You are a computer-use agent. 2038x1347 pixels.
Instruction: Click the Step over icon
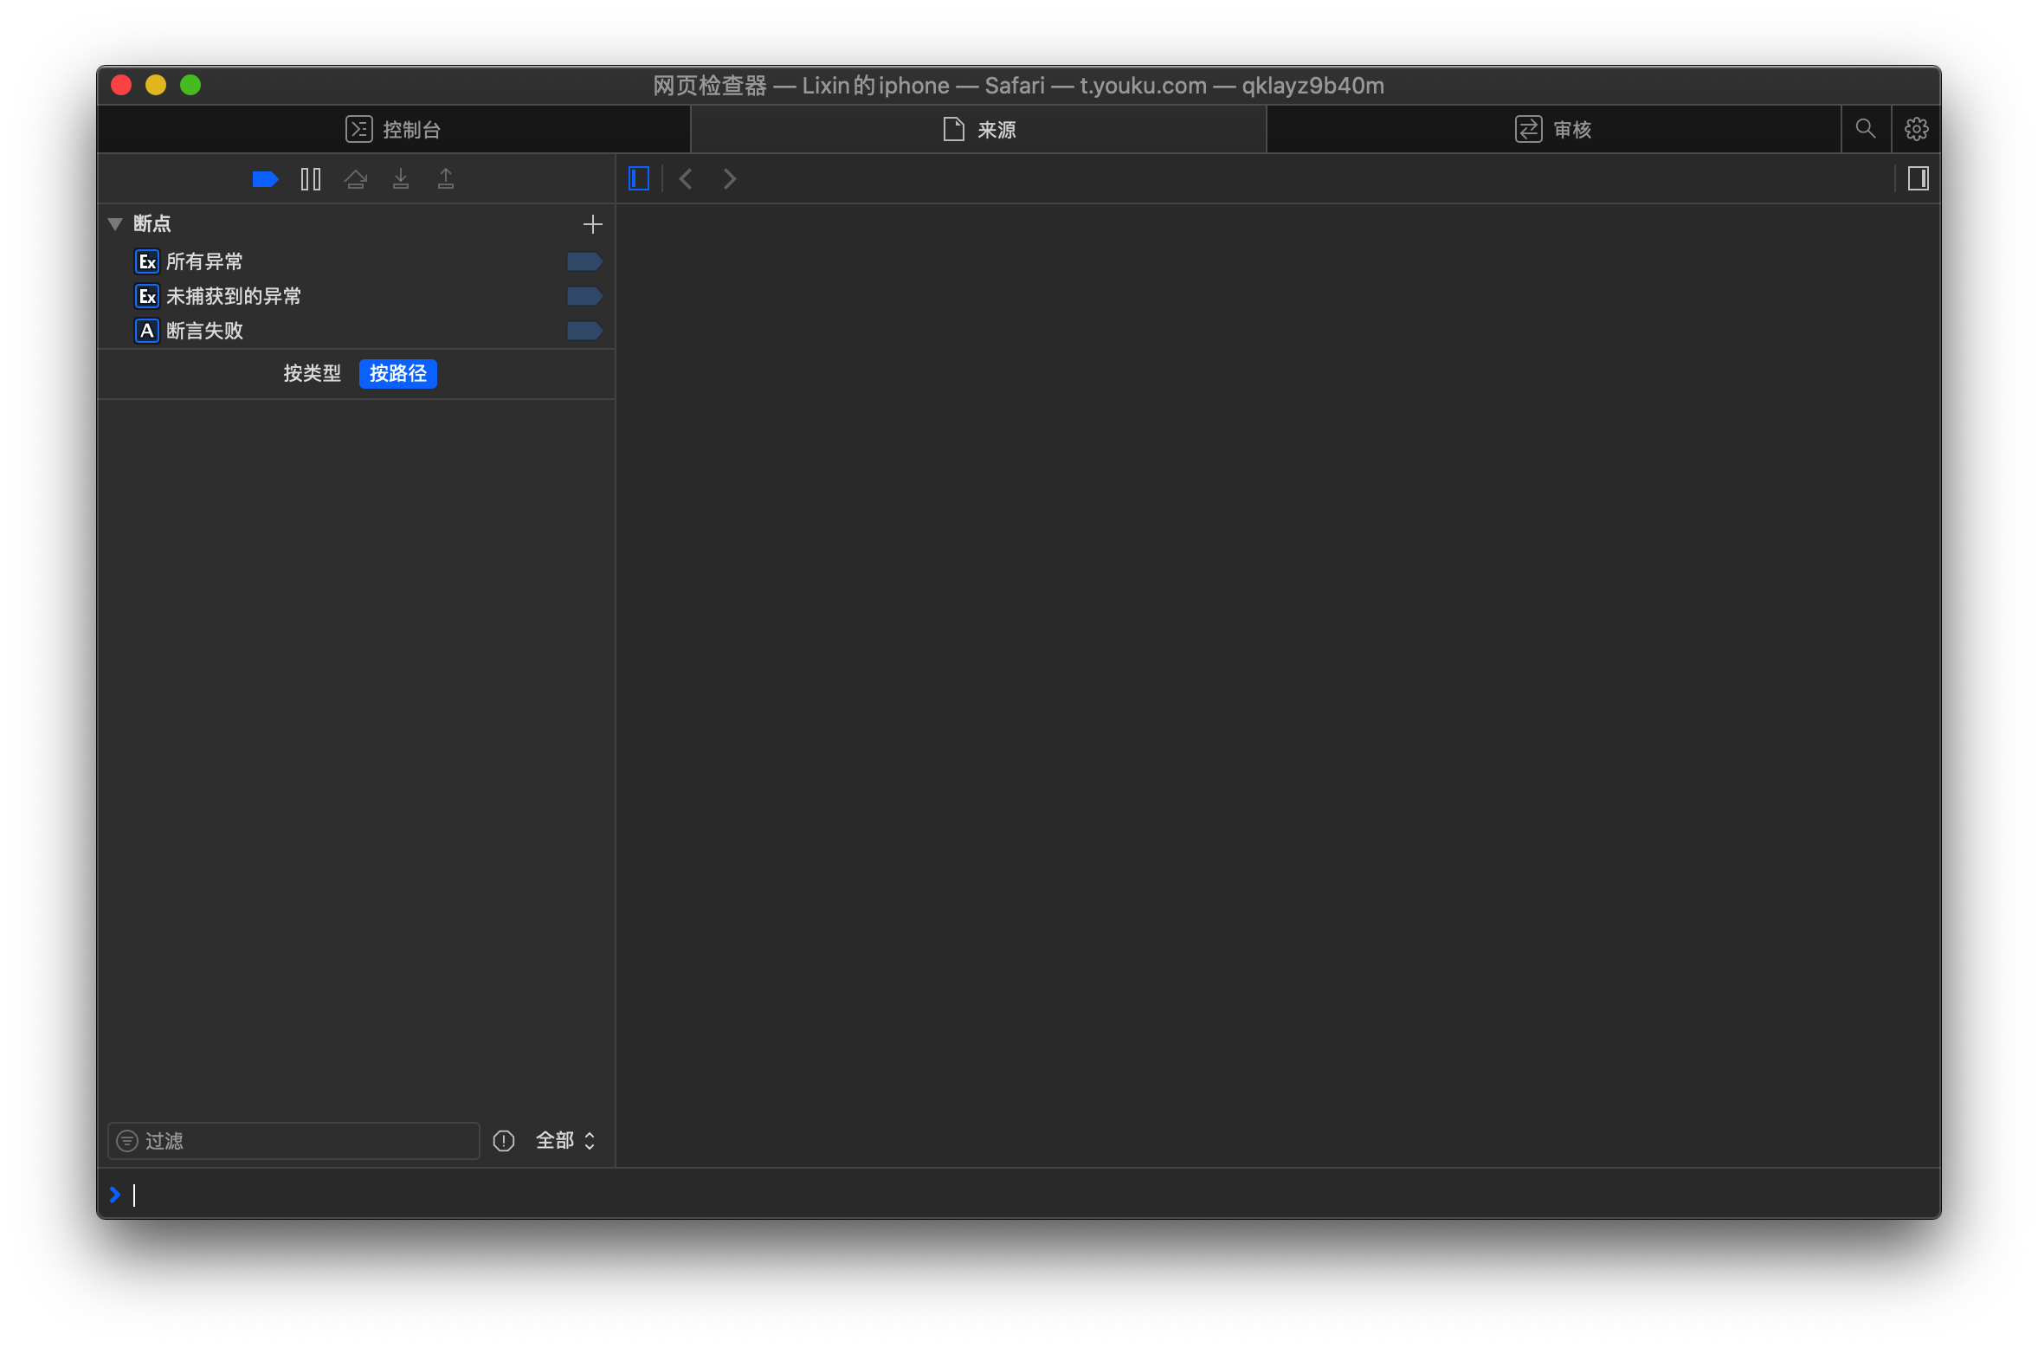[356, 179]
